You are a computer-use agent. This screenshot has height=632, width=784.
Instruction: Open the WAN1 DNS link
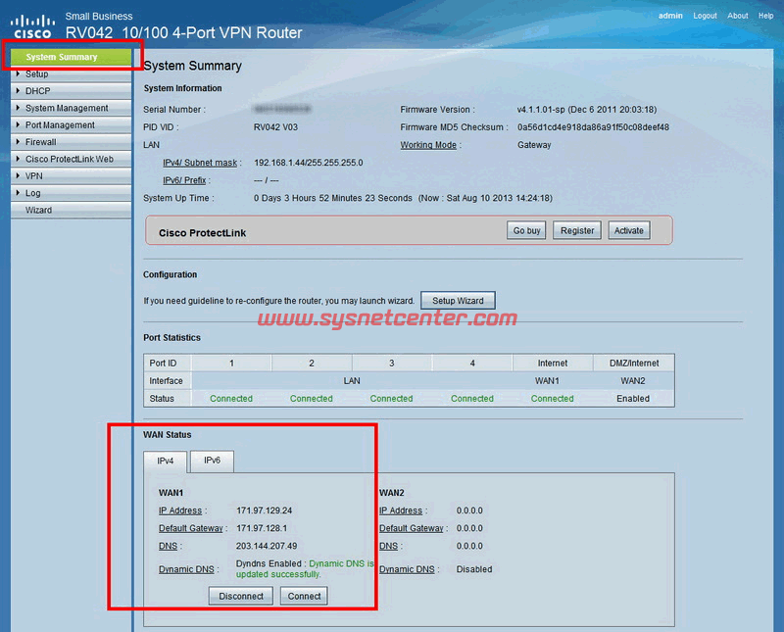point(168,546)
